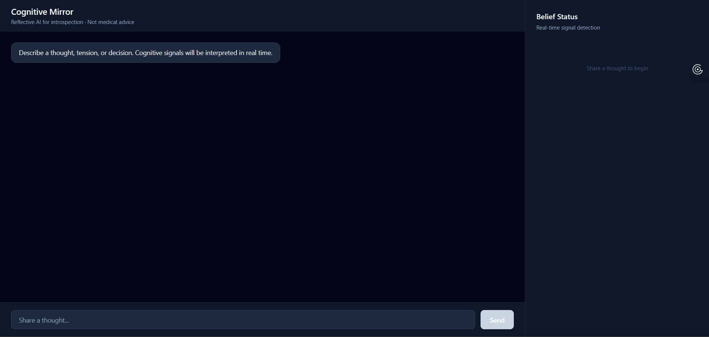This screenshot has height=337, width=709.
Task: Send the thought with the Send button
Action: pyautogui.click(x=497, y=320)
